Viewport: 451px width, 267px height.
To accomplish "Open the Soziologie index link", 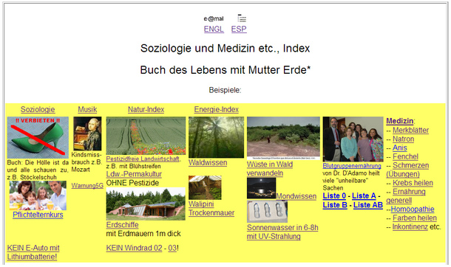I will [x=38, y=110].
